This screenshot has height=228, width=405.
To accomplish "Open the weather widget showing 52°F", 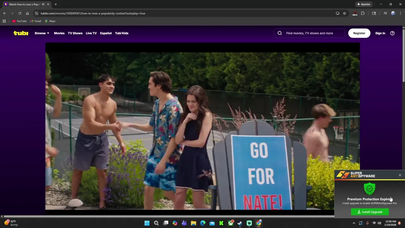I will pos(11,223).
